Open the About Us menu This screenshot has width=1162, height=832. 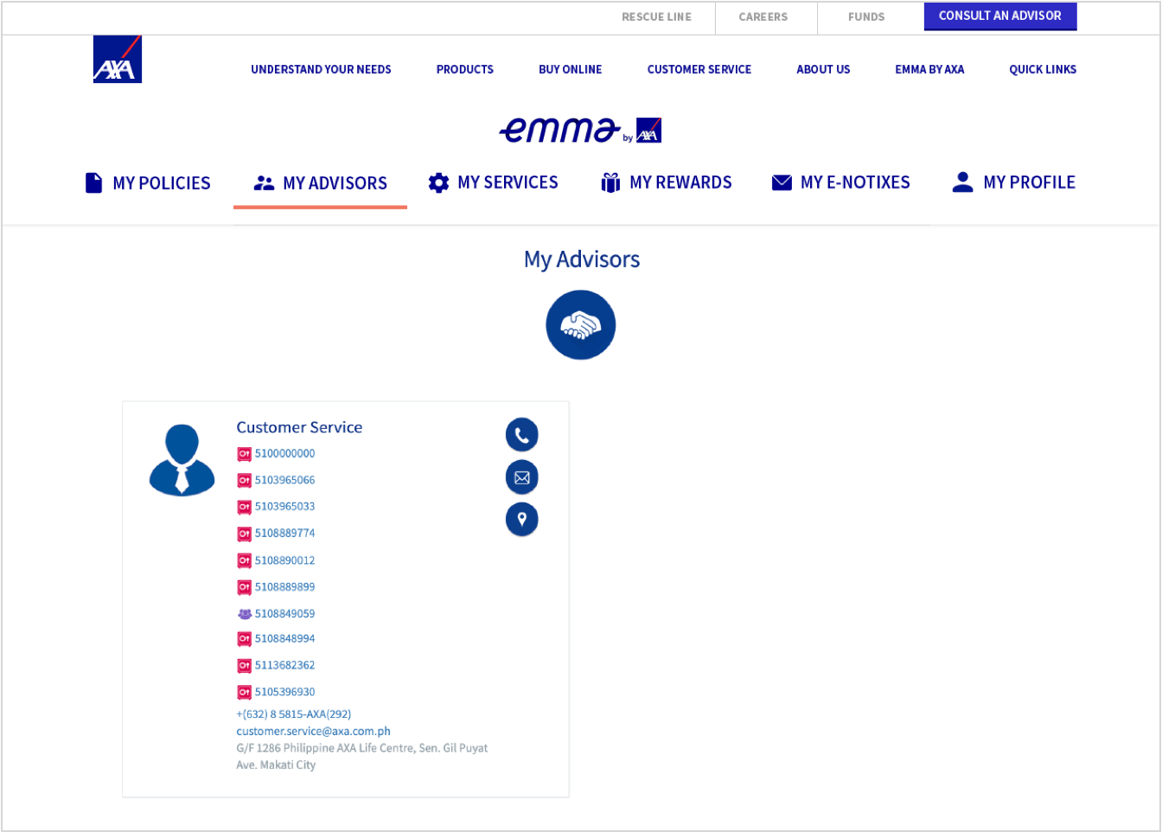tap(823, 69)
